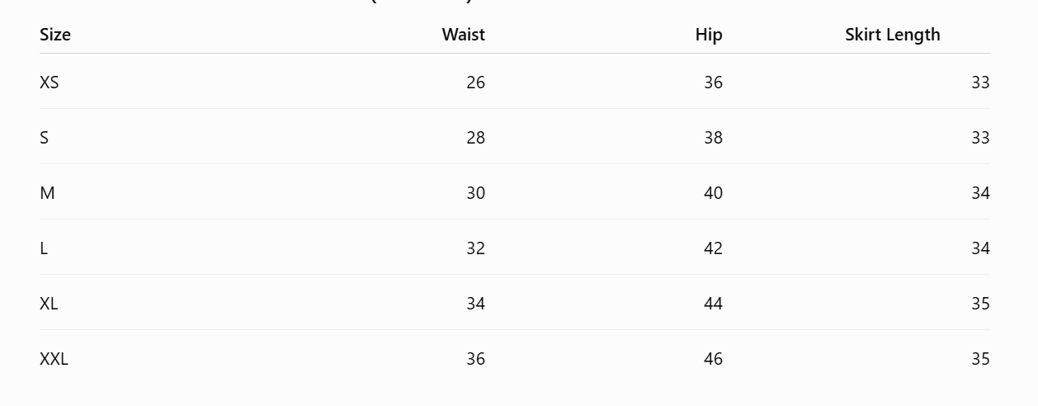Click hip value 46 for XXL
This screenshot has width=1038, height=406.
pyautogui.click(x=713, y=359)
